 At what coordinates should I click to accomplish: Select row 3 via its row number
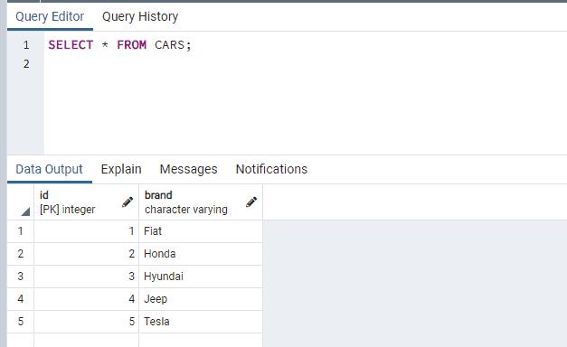(x=21, y=277)
